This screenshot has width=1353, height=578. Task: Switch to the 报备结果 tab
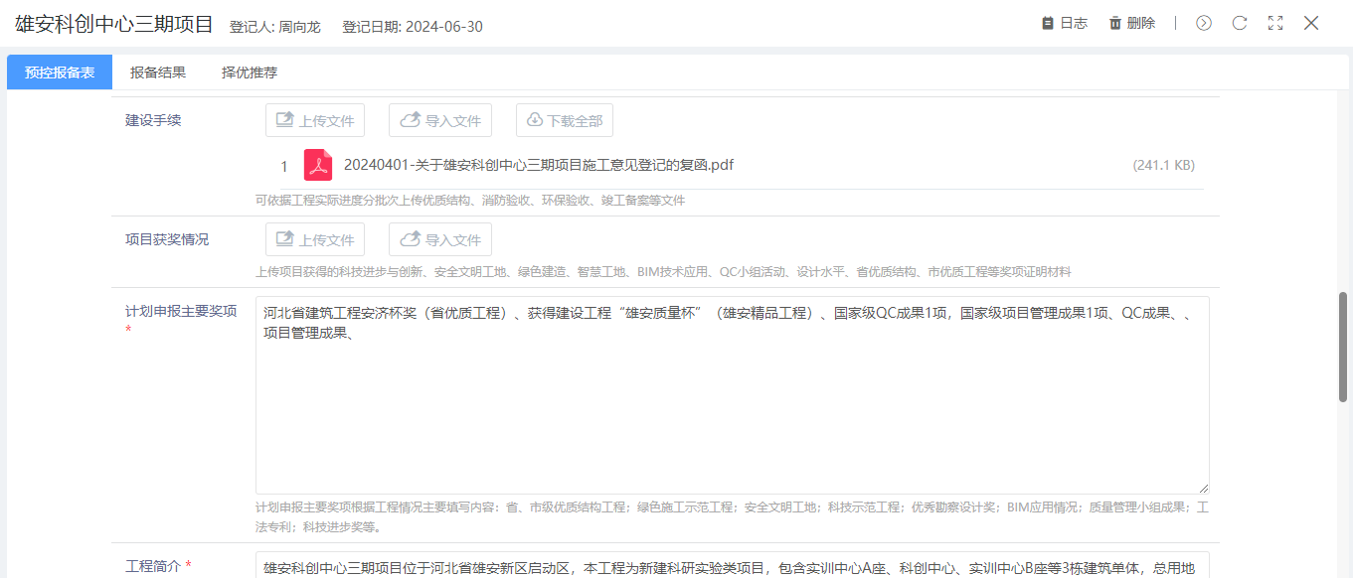click(x=158, y=72)
